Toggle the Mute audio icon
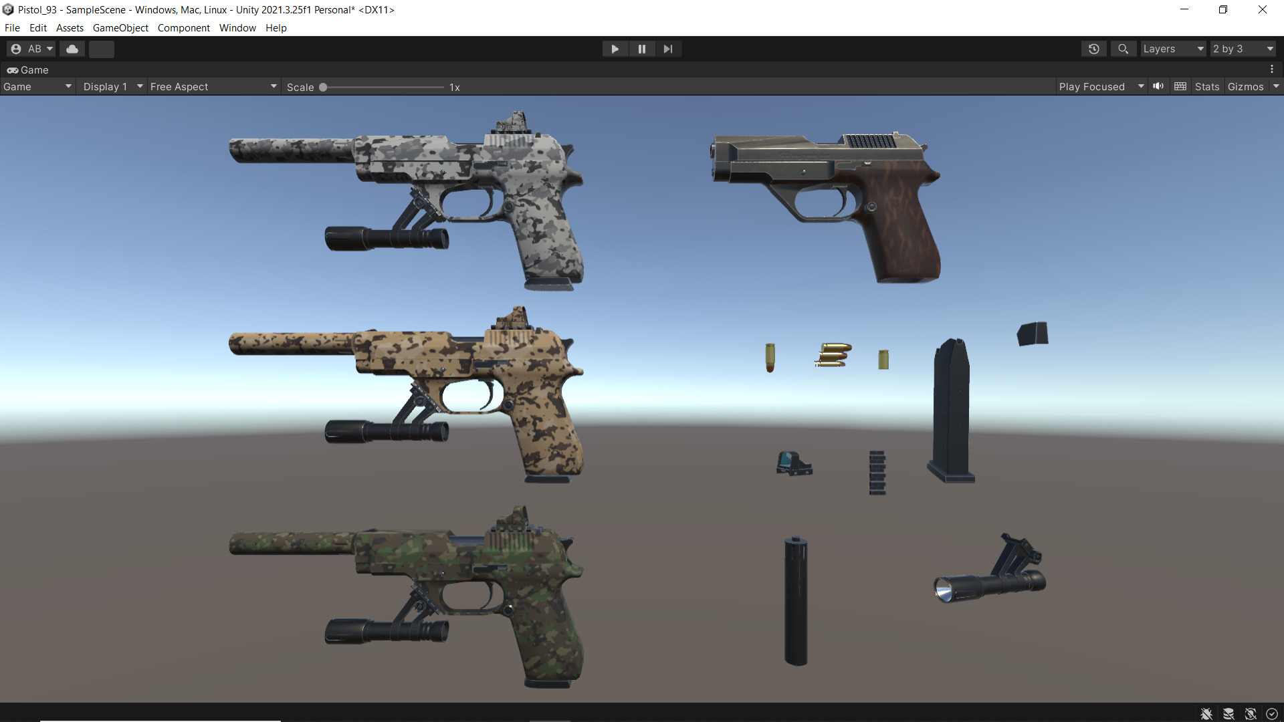The width and height of the screenshot is (1284, 722). point(1158,86)
